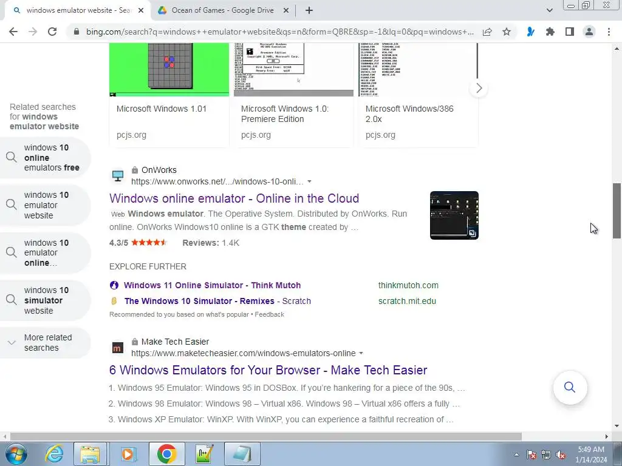Open the Chrome profile avatar

589,32
